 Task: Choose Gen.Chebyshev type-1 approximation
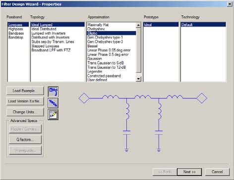click(112, 38)
